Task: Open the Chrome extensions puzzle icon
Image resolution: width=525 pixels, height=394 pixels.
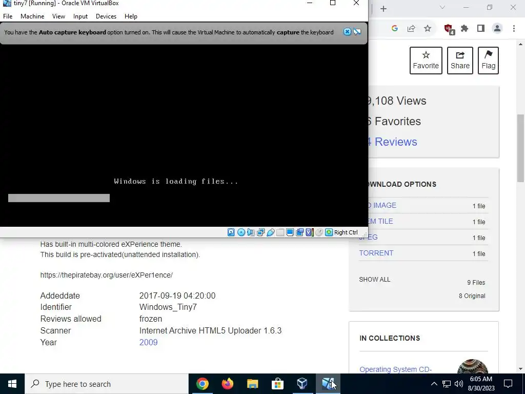Action: tap(465, 29)
